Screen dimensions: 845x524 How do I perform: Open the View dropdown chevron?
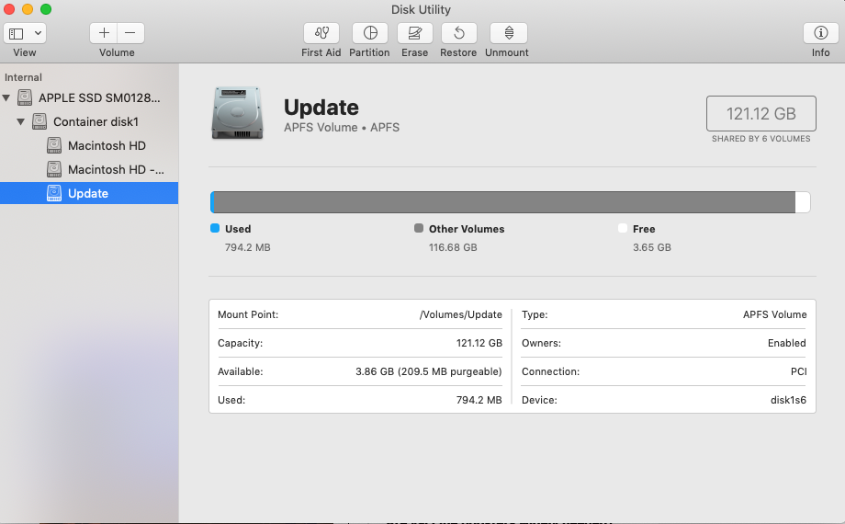(39, 33)
